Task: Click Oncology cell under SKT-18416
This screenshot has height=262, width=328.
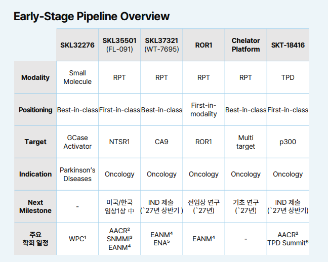Action: pos(288,174)
